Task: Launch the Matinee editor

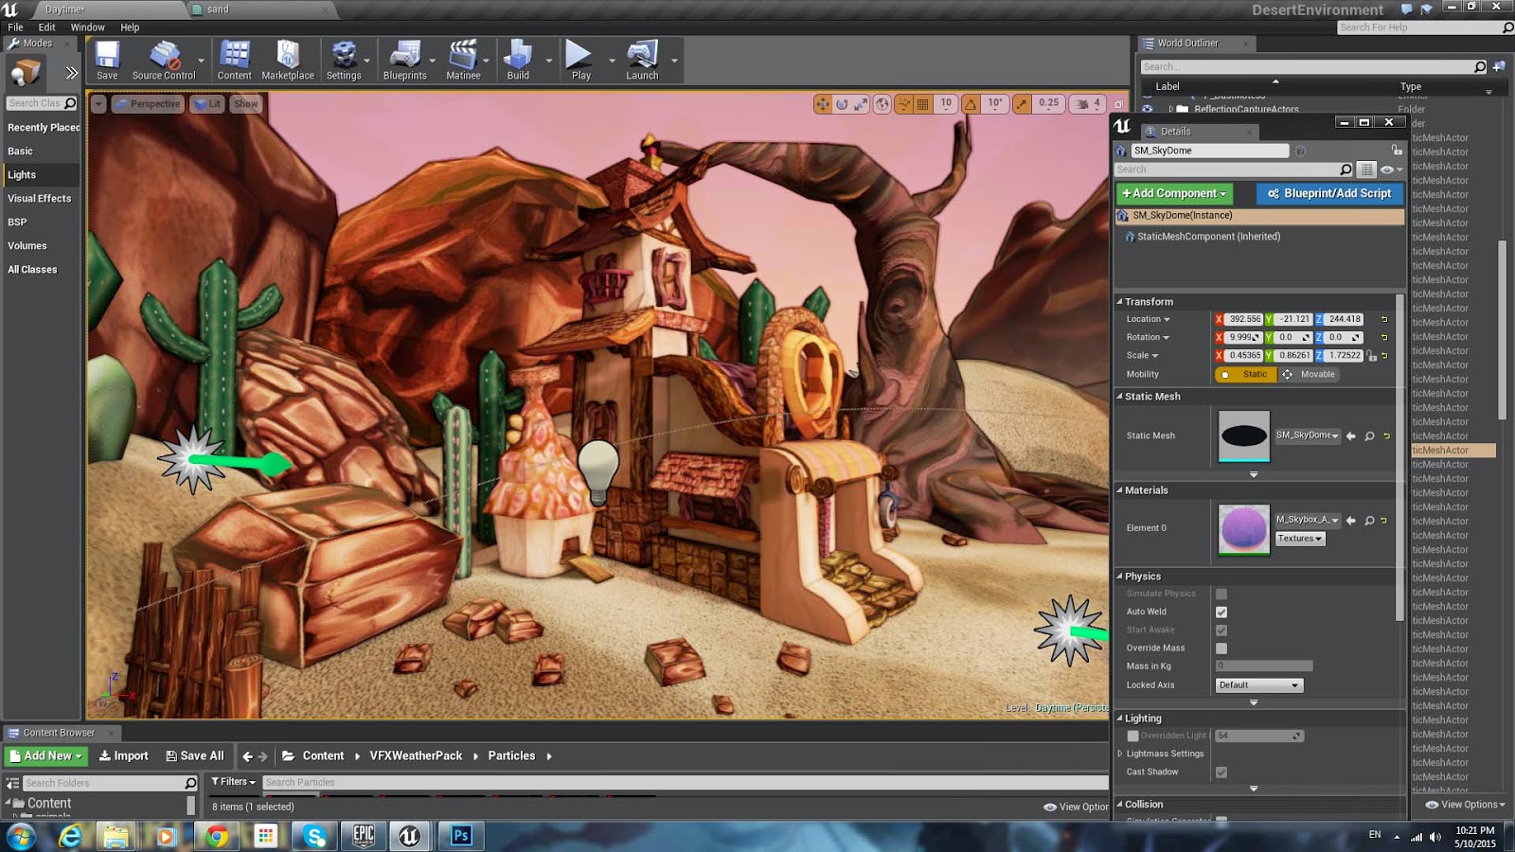Action: coord(464,59)
